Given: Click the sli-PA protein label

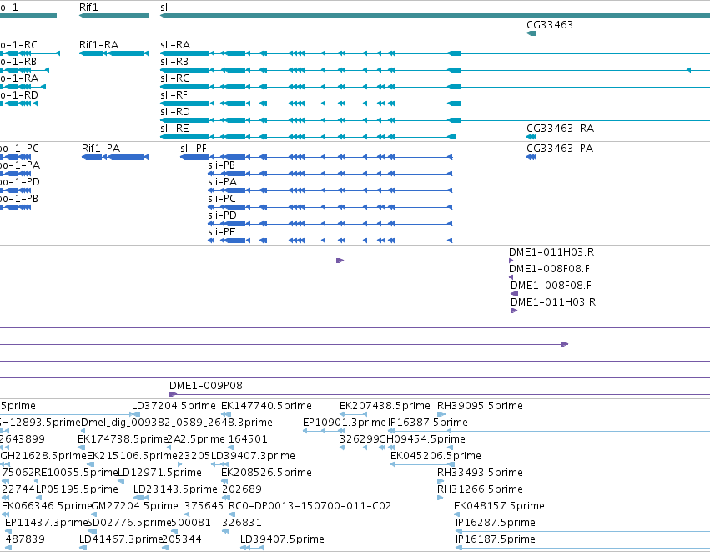Looking at the screenshot, I should [222, 182].
